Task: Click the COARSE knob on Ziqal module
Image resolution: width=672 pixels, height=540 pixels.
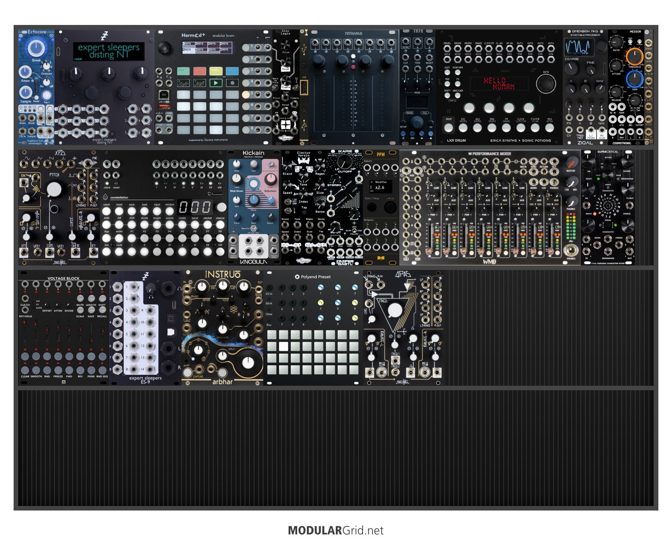Action: pos(571,68)
